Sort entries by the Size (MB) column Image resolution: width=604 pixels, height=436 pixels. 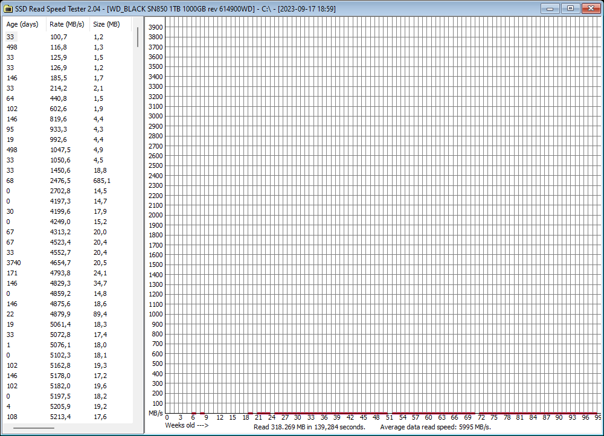106,24
